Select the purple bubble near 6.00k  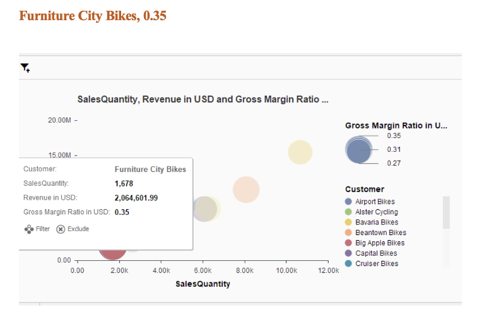pyautogui.click(x=203, y=209)
